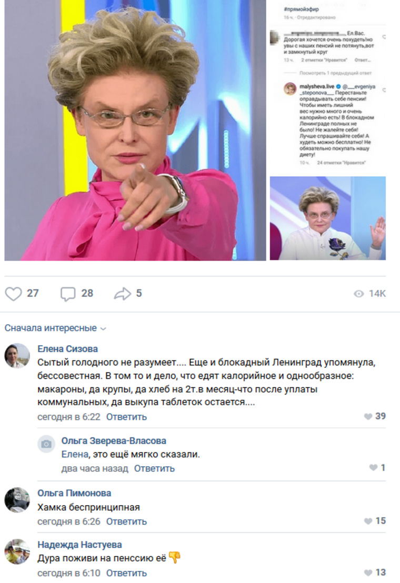Open Елена Сизова's profile name

(x=68, y=349)
